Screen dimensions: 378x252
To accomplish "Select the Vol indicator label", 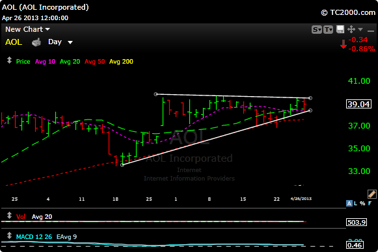I will (21, 217).
